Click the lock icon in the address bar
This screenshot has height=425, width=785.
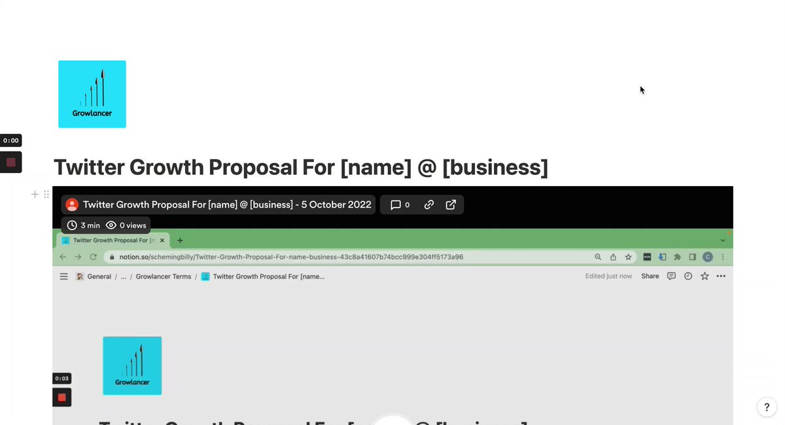(x=113, y=257)
